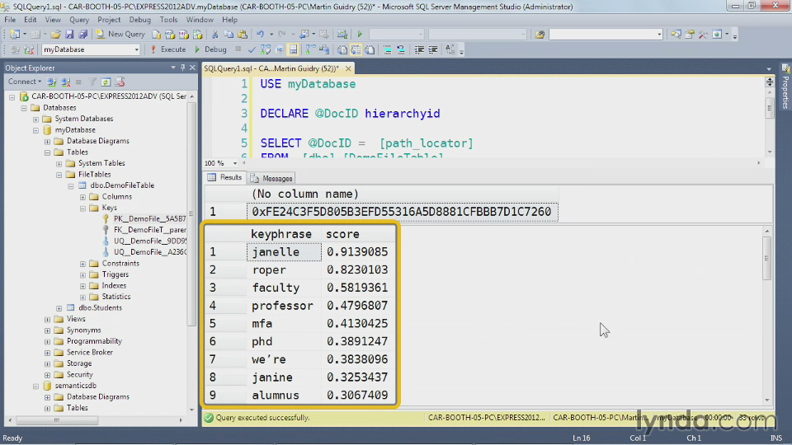
Task: Open file with the folder icon
Action: [55, 35]
